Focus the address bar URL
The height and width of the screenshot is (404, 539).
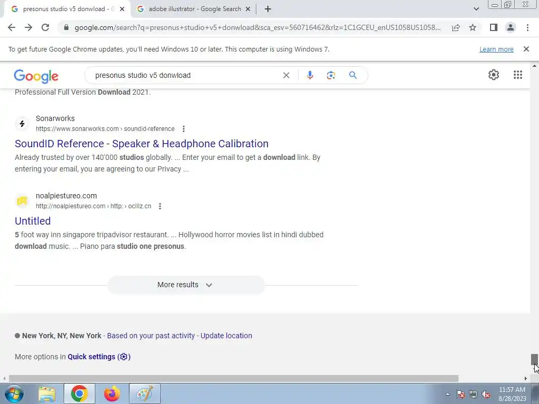tap(257, 27)
